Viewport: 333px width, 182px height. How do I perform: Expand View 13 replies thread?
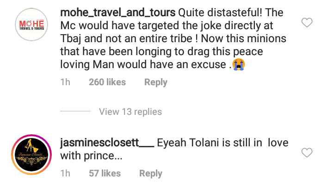[130, 112]
